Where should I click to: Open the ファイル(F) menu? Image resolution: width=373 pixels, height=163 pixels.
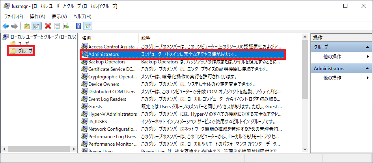[x=14, y=17]
